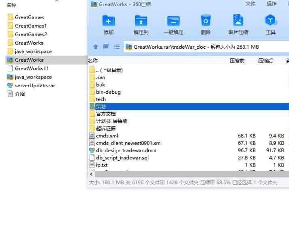Sort by the 压缩后 column header
Viewport: 289px width, 243px height.
(265, 61)
